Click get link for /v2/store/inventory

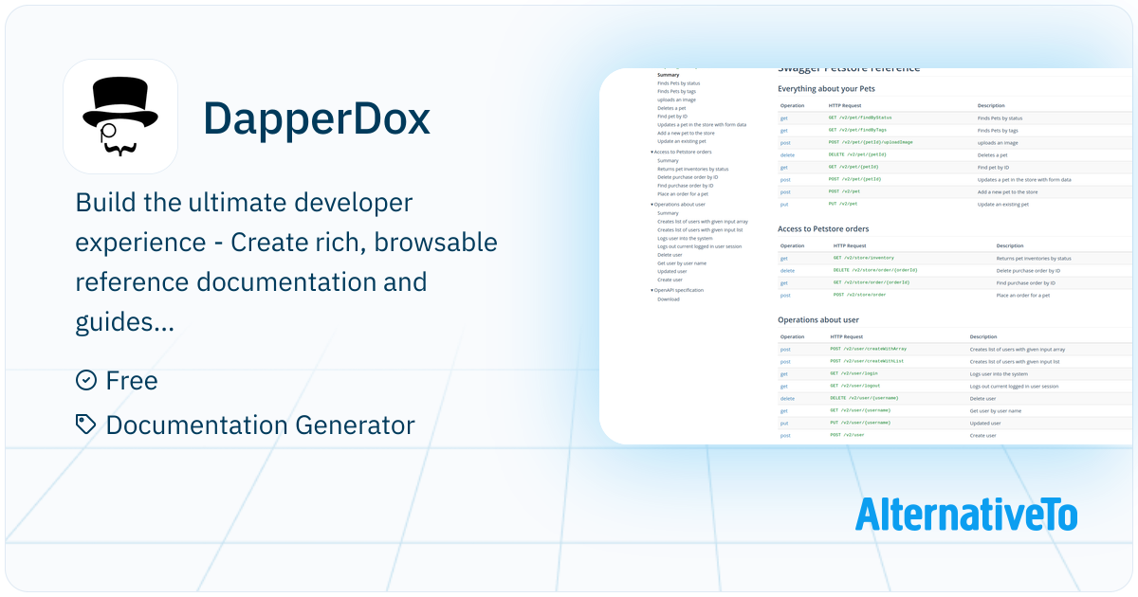[784, 258]
